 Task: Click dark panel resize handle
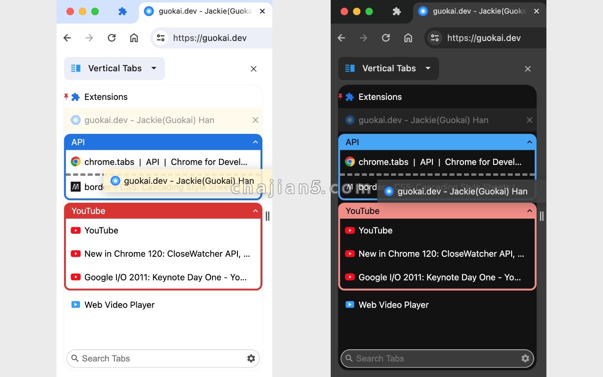pyautogui.click(x=542, y=216)
